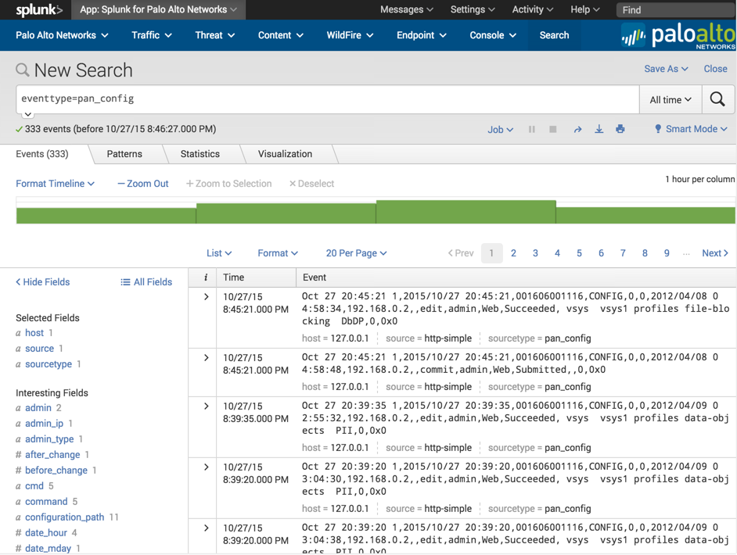The width and height of the screenshot is (737, 555).
Task: Go to results page 5
Action: (x=579, y=253)
